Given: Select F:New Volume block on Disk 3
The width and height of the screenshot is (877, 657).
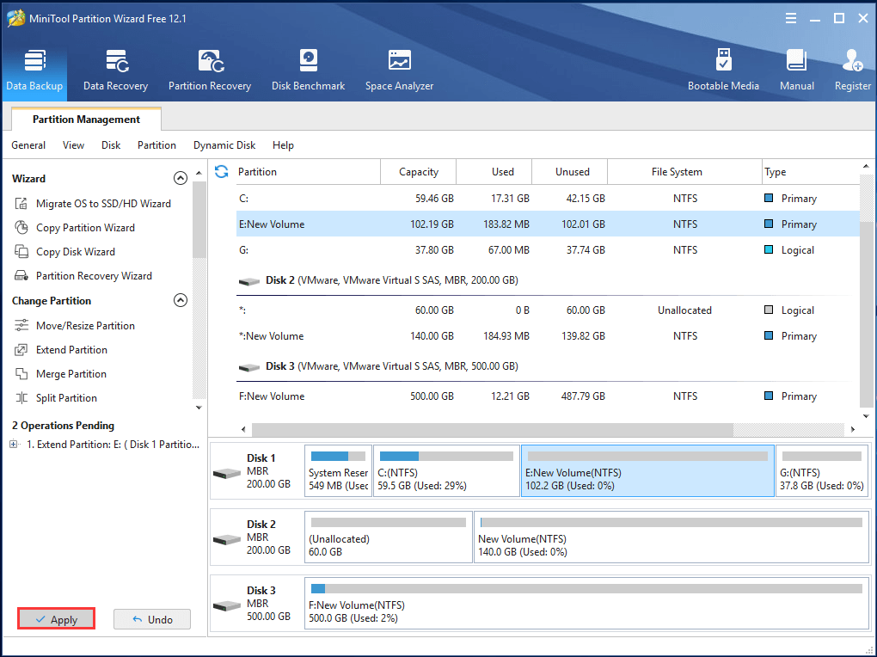Looking at the screenshot, I should pyautogui.click(x=586, y=604).
